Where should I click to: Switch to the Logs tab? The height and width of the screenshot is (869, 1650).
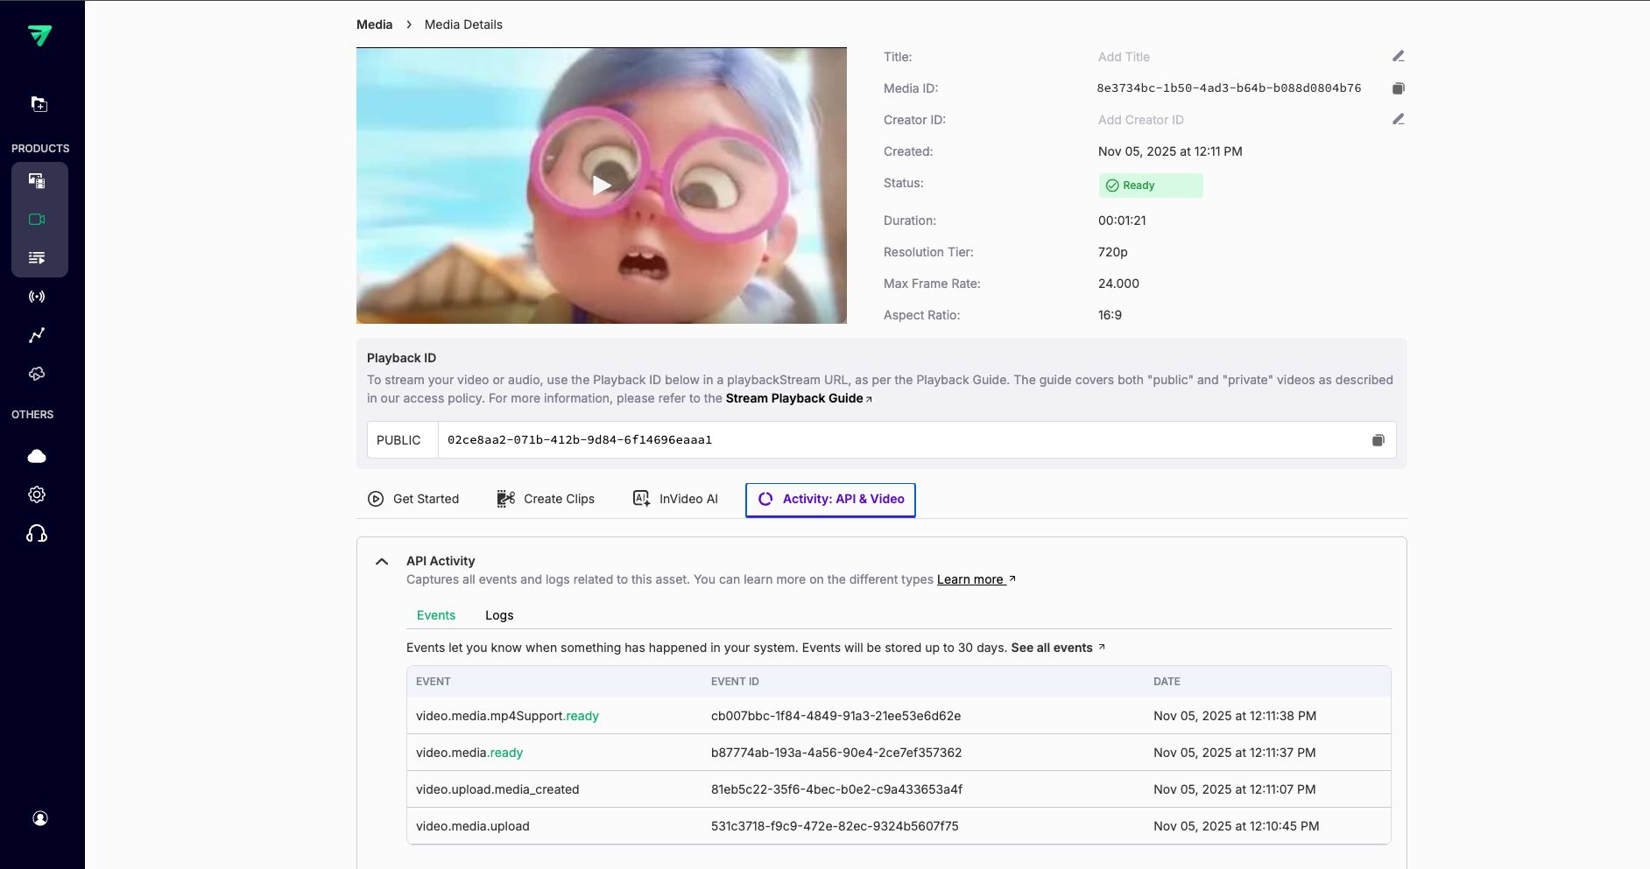coord(498,615)
